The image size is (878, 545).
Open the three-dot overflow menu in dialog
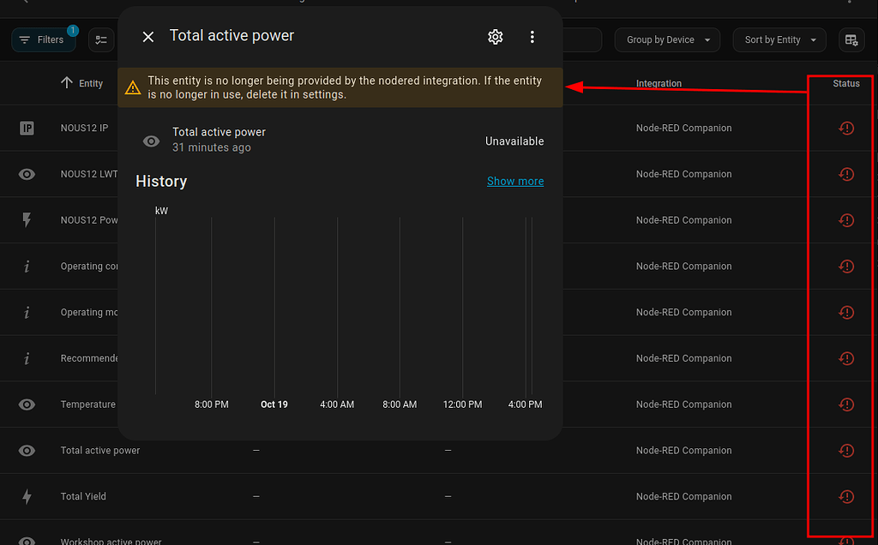tap(532, 37)
